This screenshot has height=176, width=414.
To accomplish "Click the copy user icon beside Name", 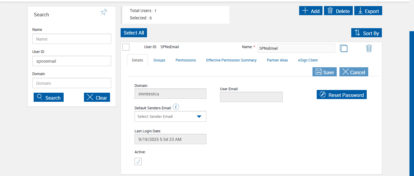I will (x=343, y=48).
